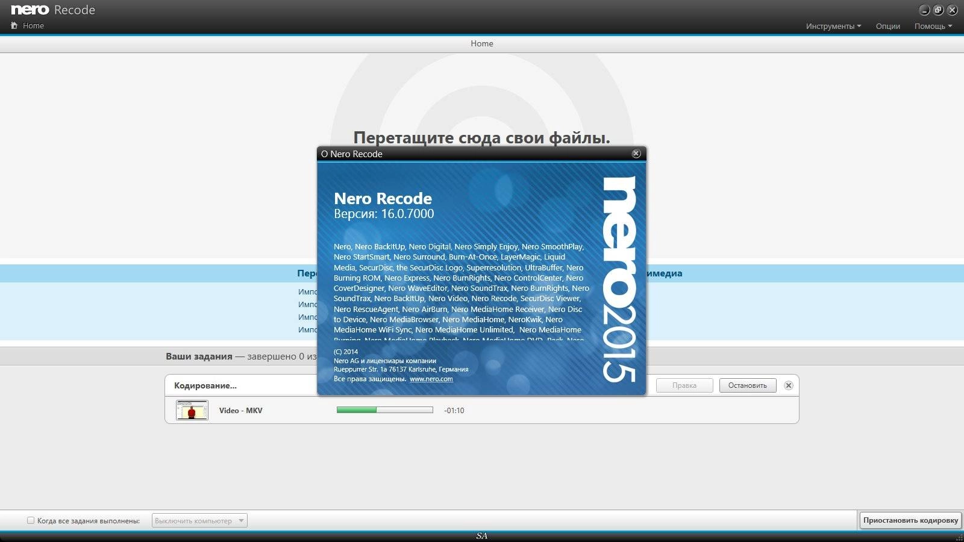The image size is (964, 542).
Task: Minimize the Nero Recode window
Action: pos(924,10)
